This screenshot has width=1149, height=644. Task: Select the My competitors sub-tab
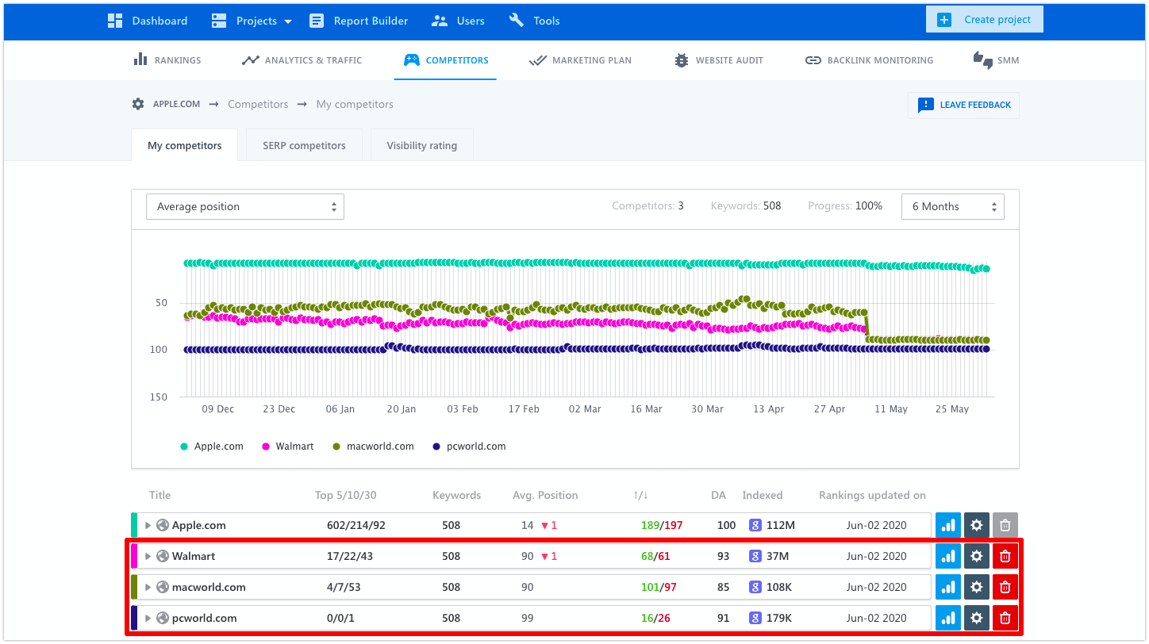184,145
